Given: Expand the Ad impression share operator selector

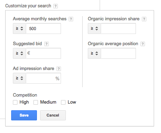Looking at the screenshot, I should tap(20, 78).
